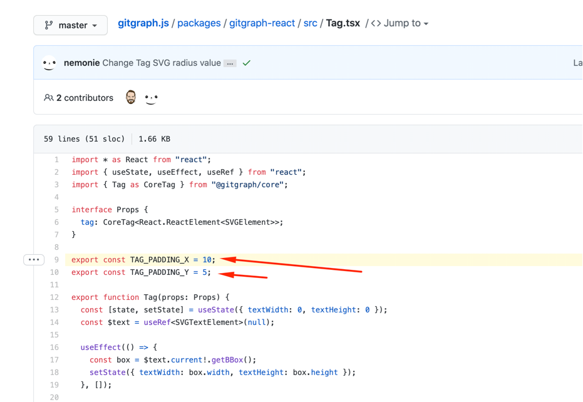Open the kebab menu beside line 9

[x=34, y=259]
